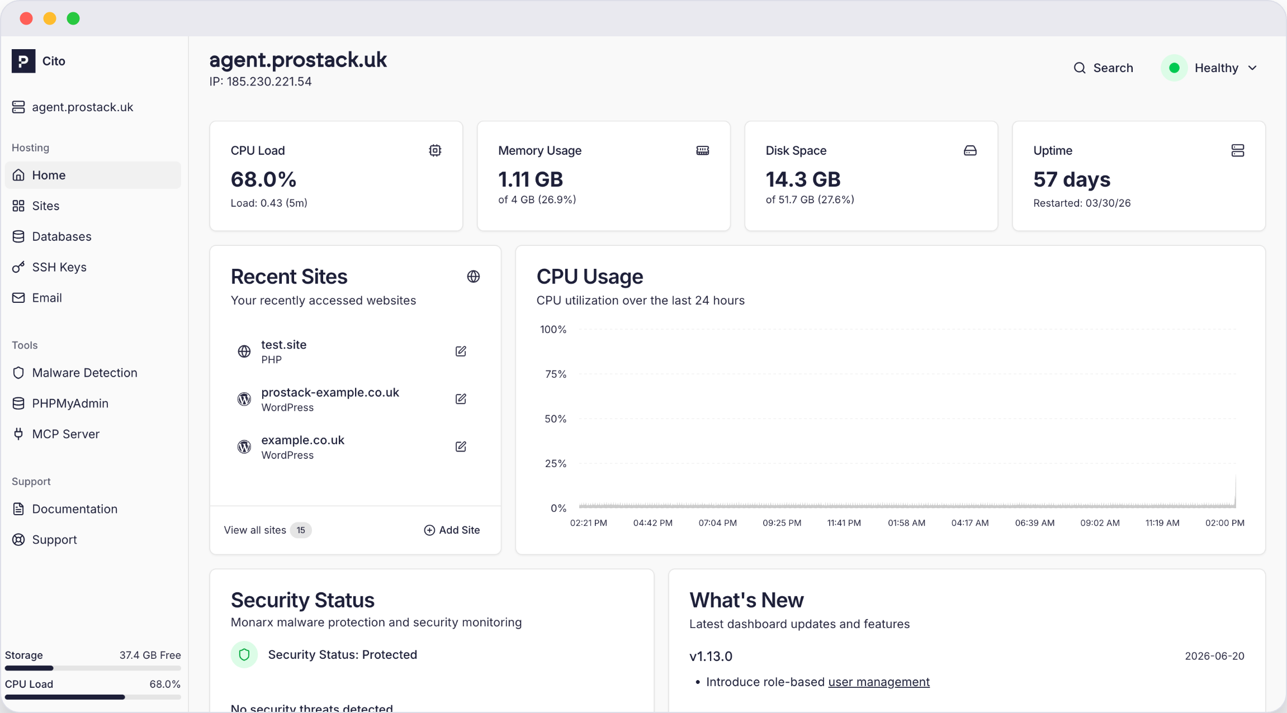Click View all sites link

[255, 530]
